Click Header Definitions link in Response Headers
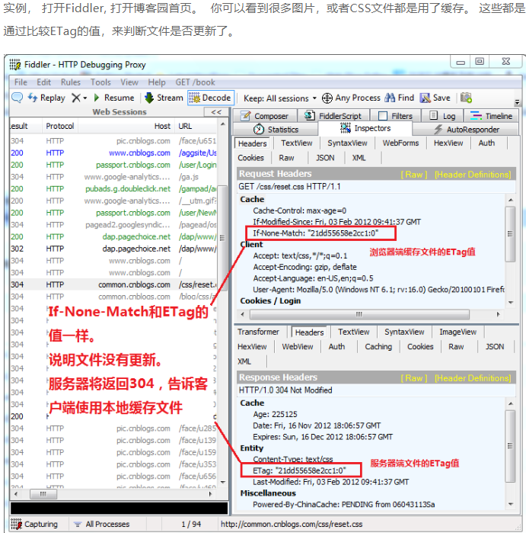 click(x=473, y=378)
